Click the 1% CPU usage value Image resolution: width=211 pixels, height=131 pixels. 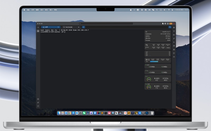(x=147, y=45)
